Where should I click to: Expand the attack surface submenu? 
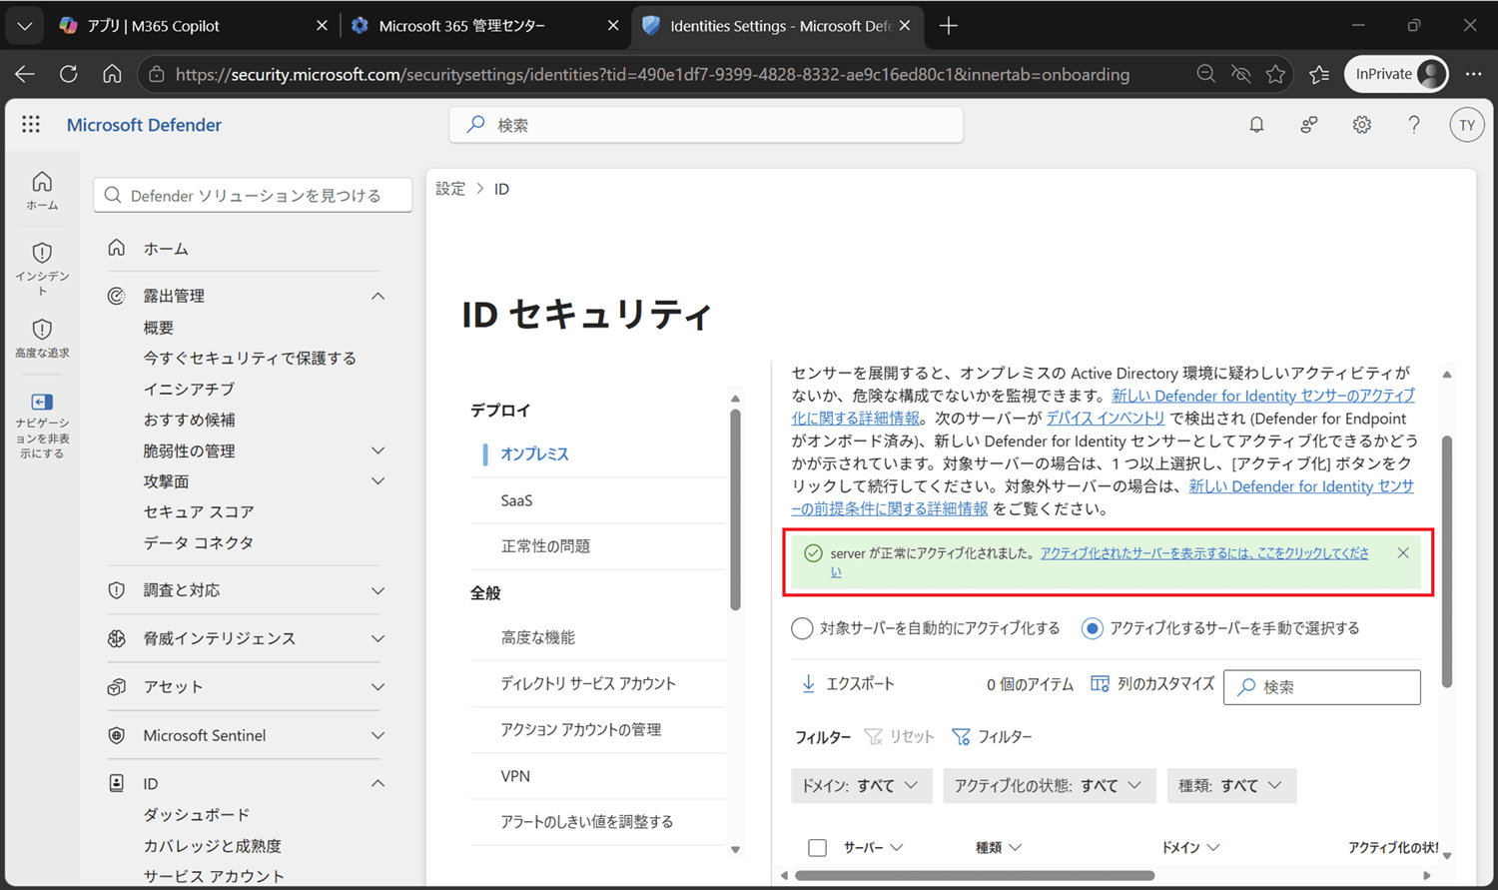pos(377,481)
